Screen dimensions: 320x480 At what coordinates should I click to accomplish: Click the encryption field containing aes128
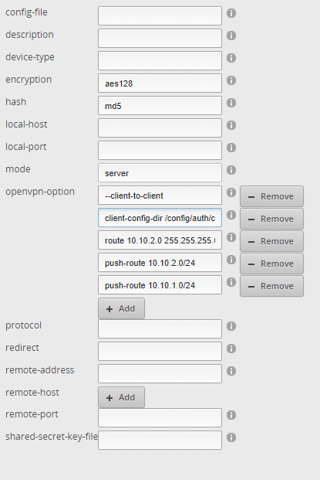[160, 83]
